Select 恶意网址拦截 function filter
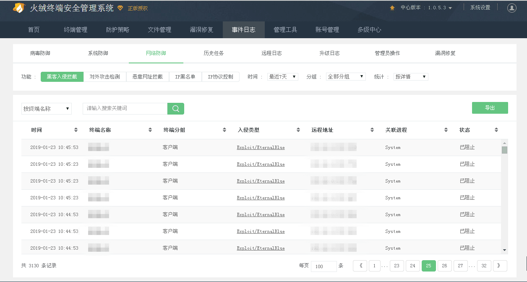 [x=147, y=77]
